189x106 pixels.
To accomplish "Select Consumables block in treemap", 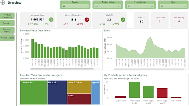I will [x=34, y=92].
